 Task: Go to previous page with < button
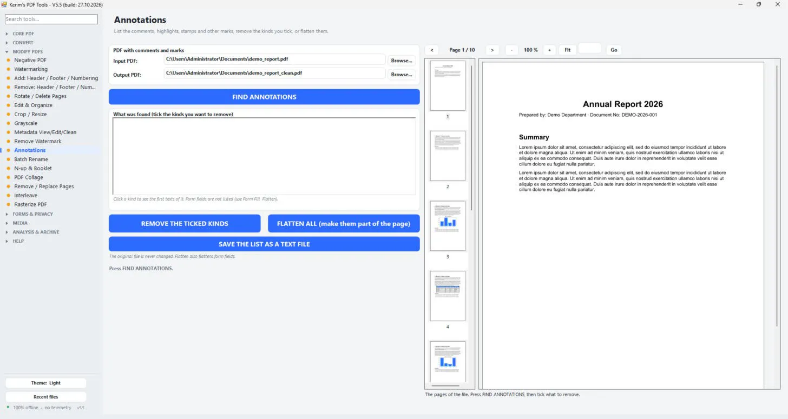click(x=432, y=50)
